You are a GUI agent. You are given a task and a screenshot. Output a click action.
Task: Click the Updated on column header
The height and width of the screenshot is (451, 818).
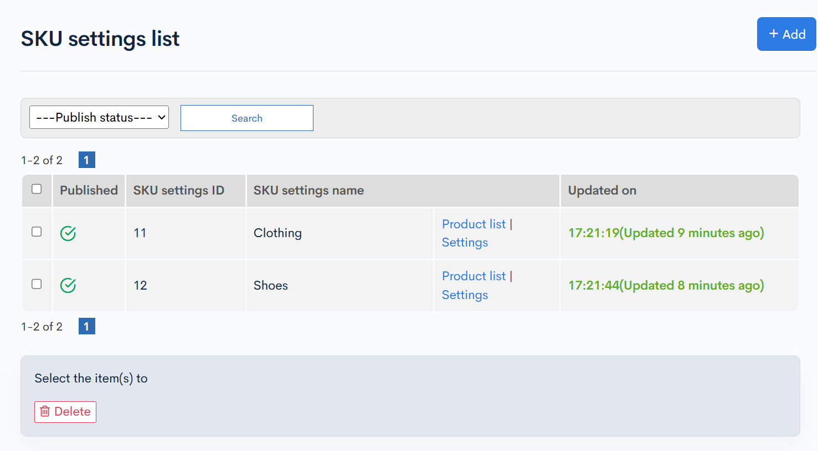[680, 190]
